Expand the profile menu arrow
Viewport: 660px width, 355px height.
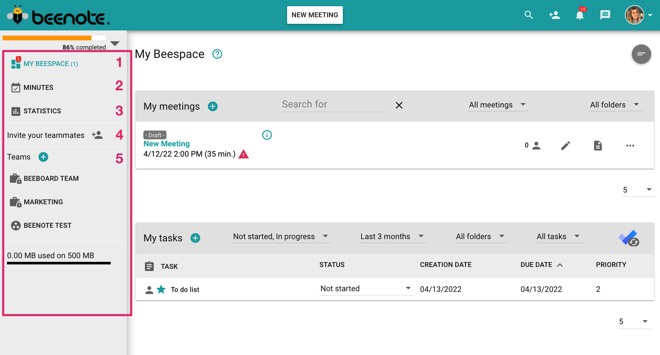650,15
